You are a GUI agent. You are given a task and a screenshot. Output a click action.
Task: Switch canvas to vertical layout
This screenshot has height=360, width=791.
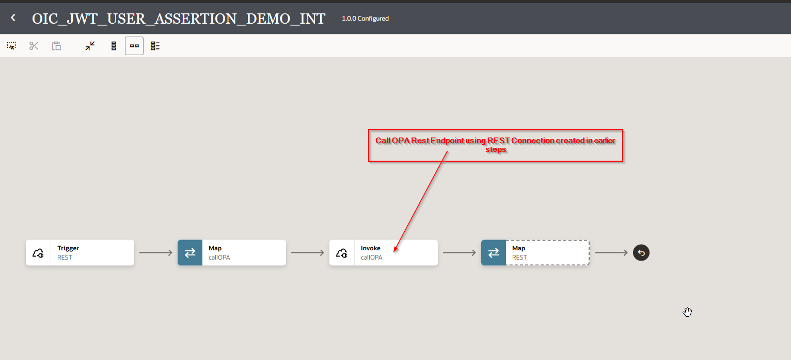point(114,46)
